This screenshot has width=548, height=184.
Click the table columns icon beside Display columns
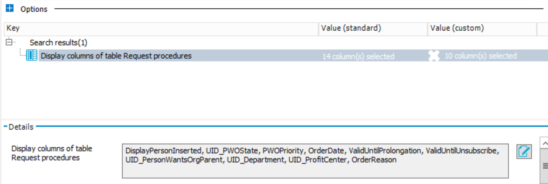32,56
